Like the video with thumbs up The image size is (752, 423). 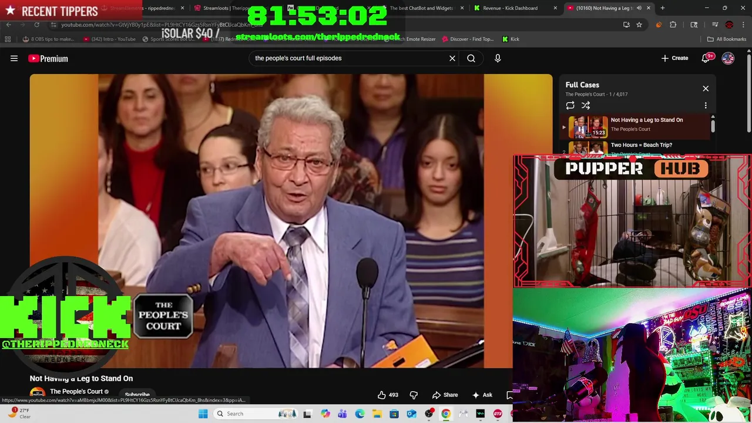(388, 395)
